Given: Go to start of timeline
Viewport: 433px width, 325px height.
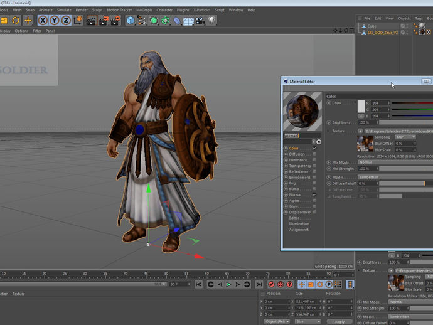Looking at the screenshot, I should [x=198, y=284].
